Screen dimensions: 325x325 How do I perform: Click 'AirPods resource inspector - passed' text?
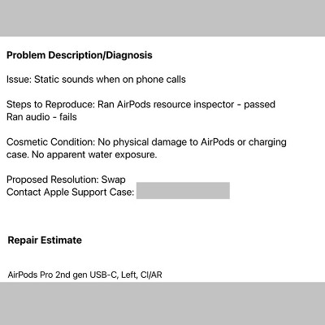click(x=196, y=105)
